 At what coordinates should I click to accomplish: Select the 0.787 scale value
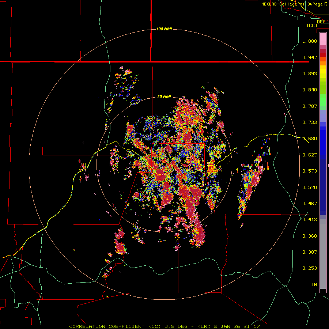tap(310, 106)
